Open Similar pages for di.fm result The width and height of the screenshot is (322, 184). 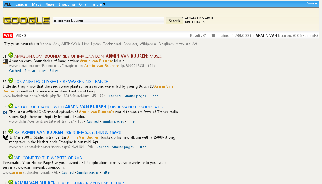click(113, 121)
